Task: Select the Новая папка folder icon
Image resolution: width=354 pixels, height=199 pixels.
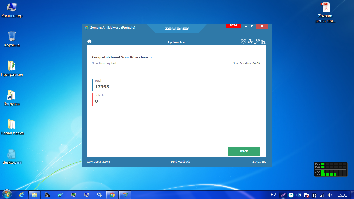Action: click(x=12, y=127)
